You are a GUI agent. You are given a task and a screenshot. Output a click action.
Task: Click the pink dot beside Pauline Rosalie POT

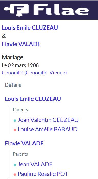coord(15,175)
